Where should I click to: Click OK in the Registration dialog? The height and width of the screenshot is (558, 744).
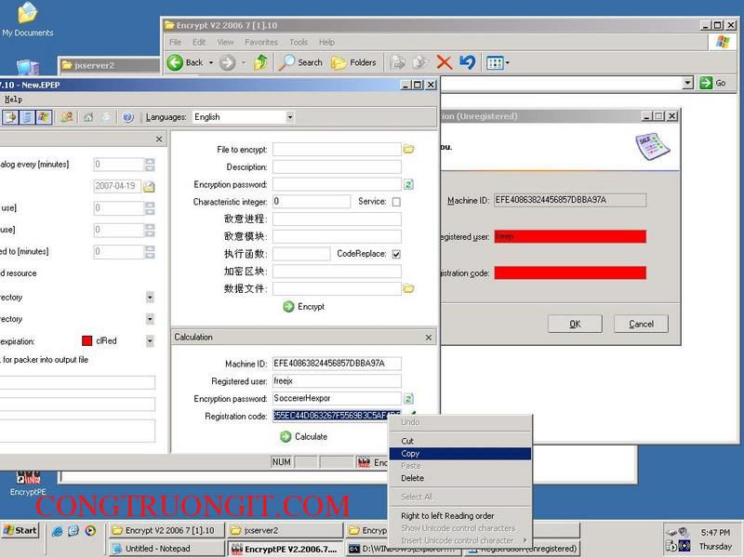coord(575,324)
